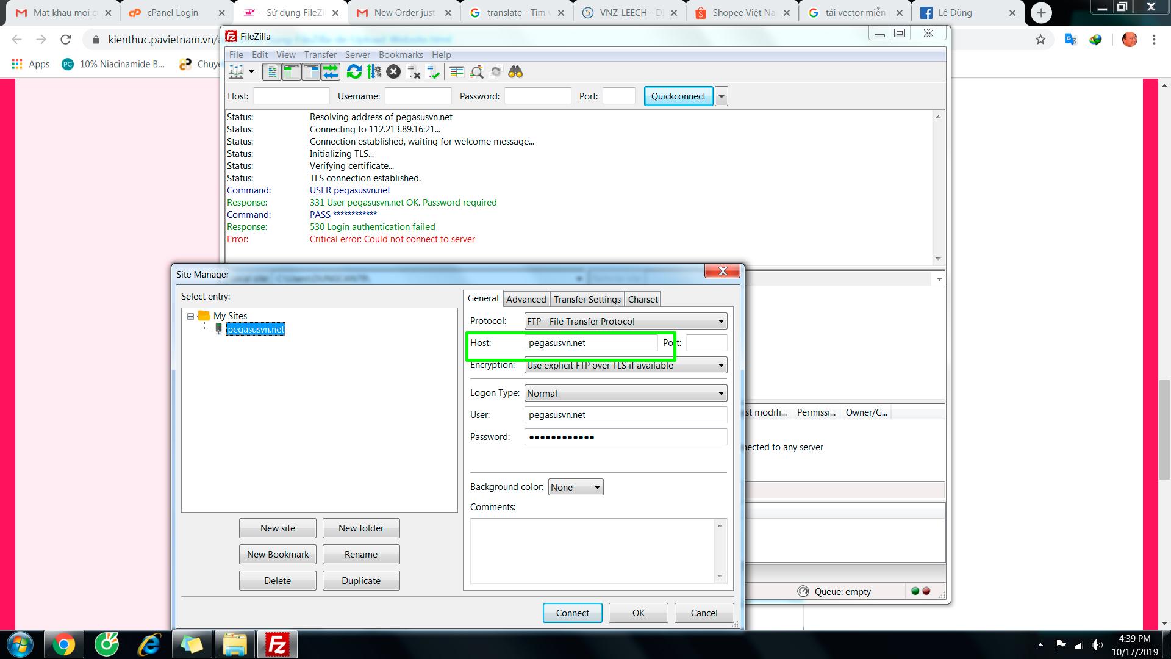Switch to the Charset tab

click(643, 299)
